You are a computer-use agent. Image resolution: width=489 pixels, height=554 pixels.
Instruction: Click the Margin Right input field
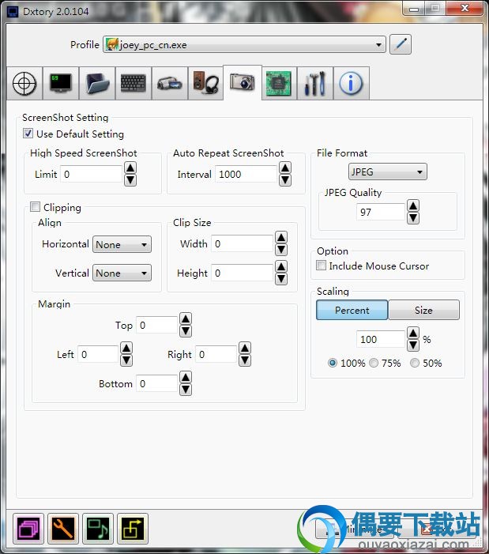click(x=216, y=354)
